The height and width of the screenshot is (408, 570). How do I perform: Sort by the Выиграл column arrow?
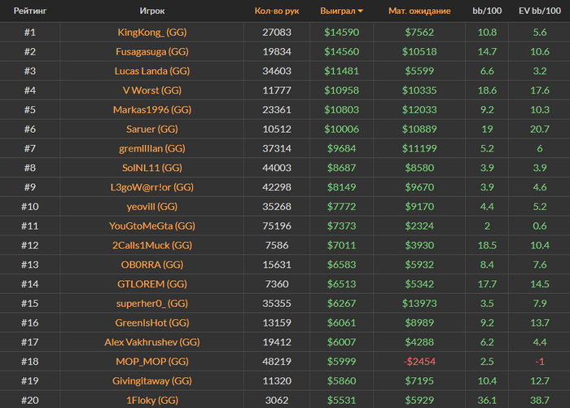[361, 11]
